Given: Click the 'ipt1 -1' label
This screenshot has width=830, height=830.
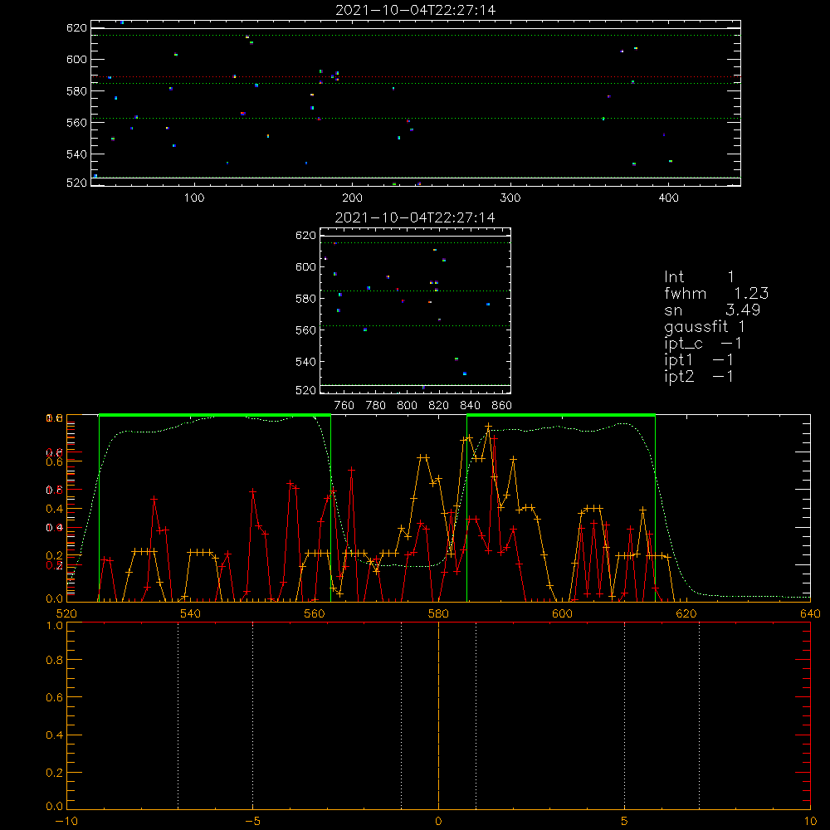Looking at the screenshot, I should [x=699, y=360].
